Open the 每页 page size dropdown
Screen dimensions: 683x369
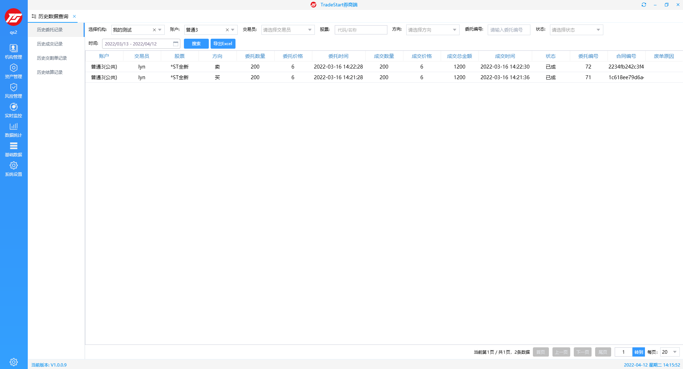click(674, 352)
